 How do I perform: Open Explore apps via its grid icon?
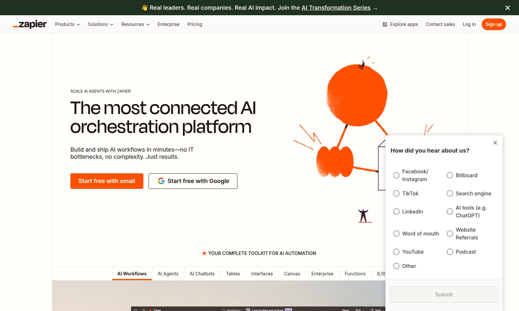[x=385, y=24]
